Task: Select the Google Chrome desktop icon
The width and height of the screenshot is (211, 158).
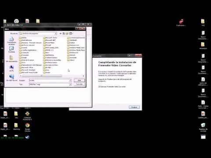Action: 27,127
